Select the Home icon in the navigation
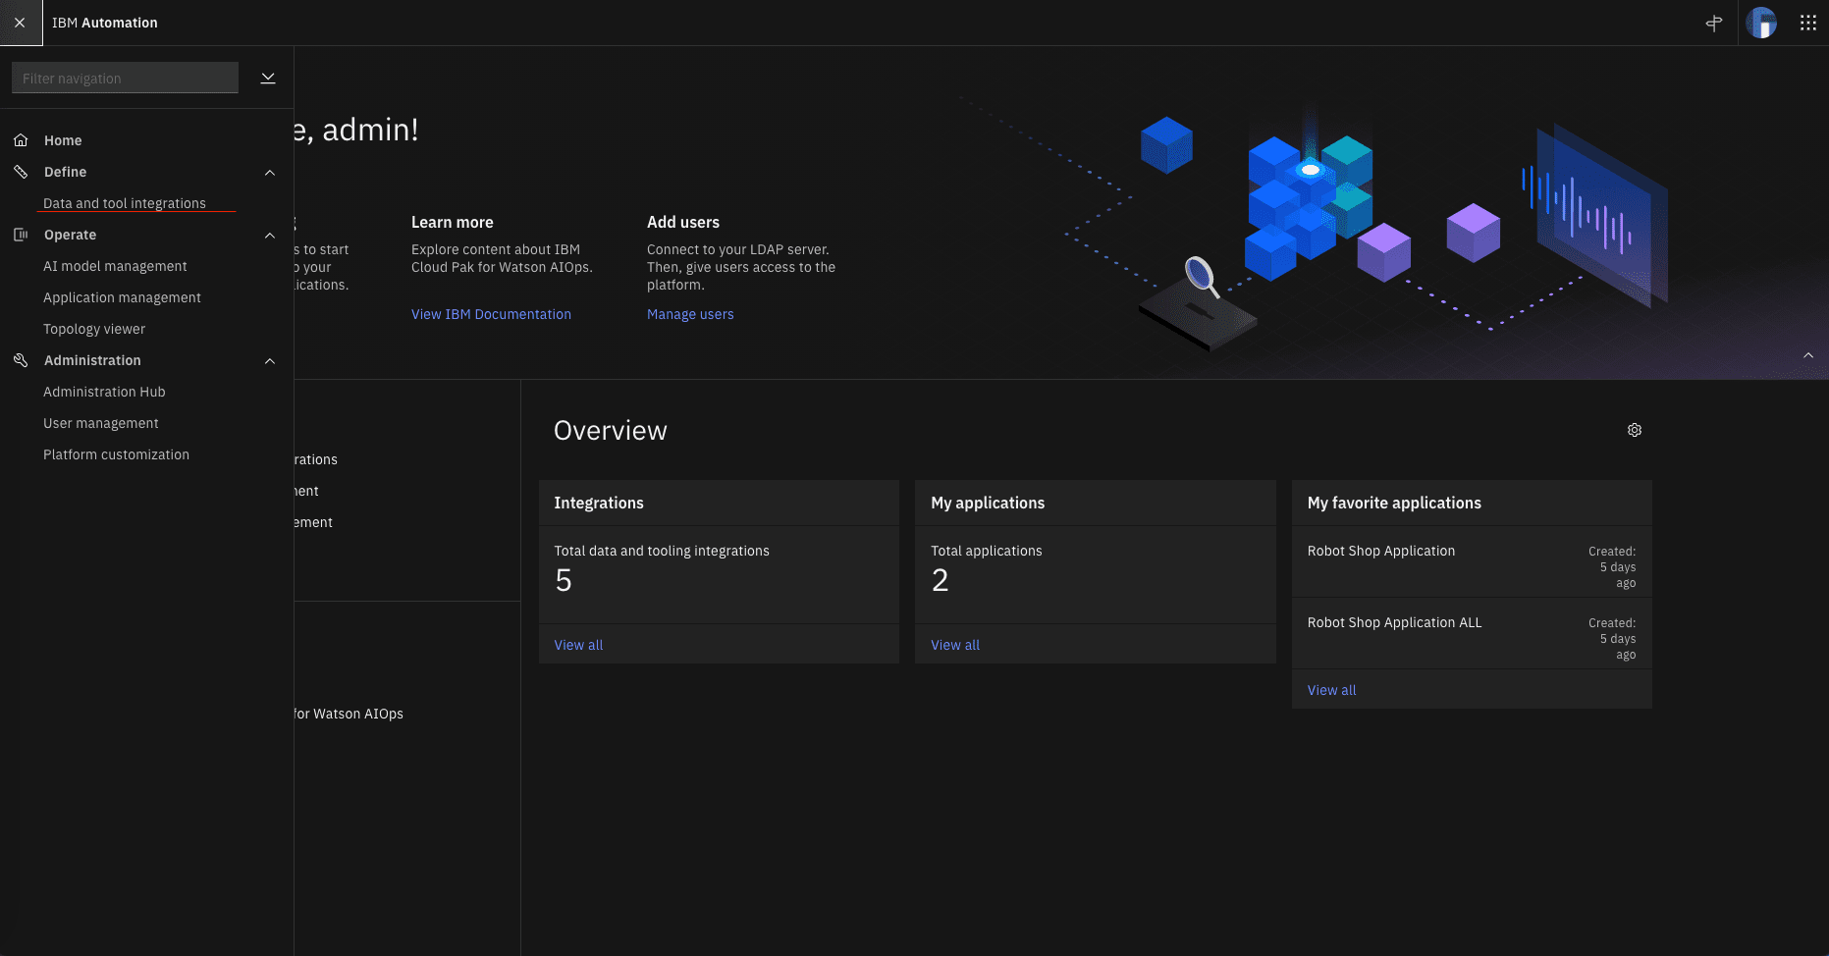1829x956 pixels. click(21, 139)
